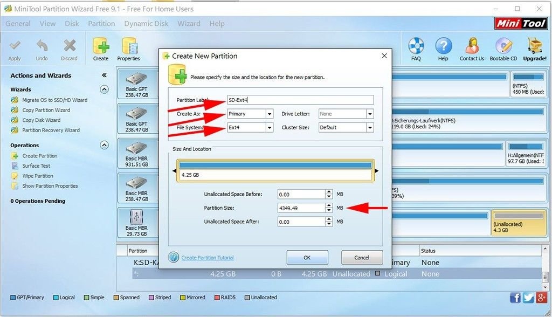Click the partition size bar's left handle
Viewport: 552px width, 317px height.
[x=174, y=171]
